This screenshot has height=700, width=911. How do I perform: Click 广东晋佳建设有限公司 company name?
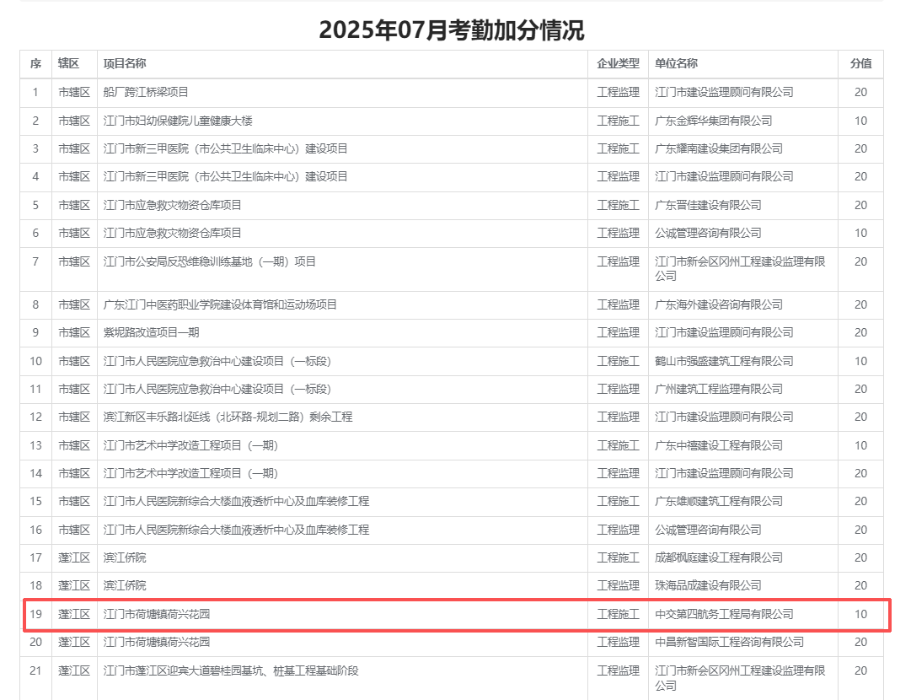708,205
